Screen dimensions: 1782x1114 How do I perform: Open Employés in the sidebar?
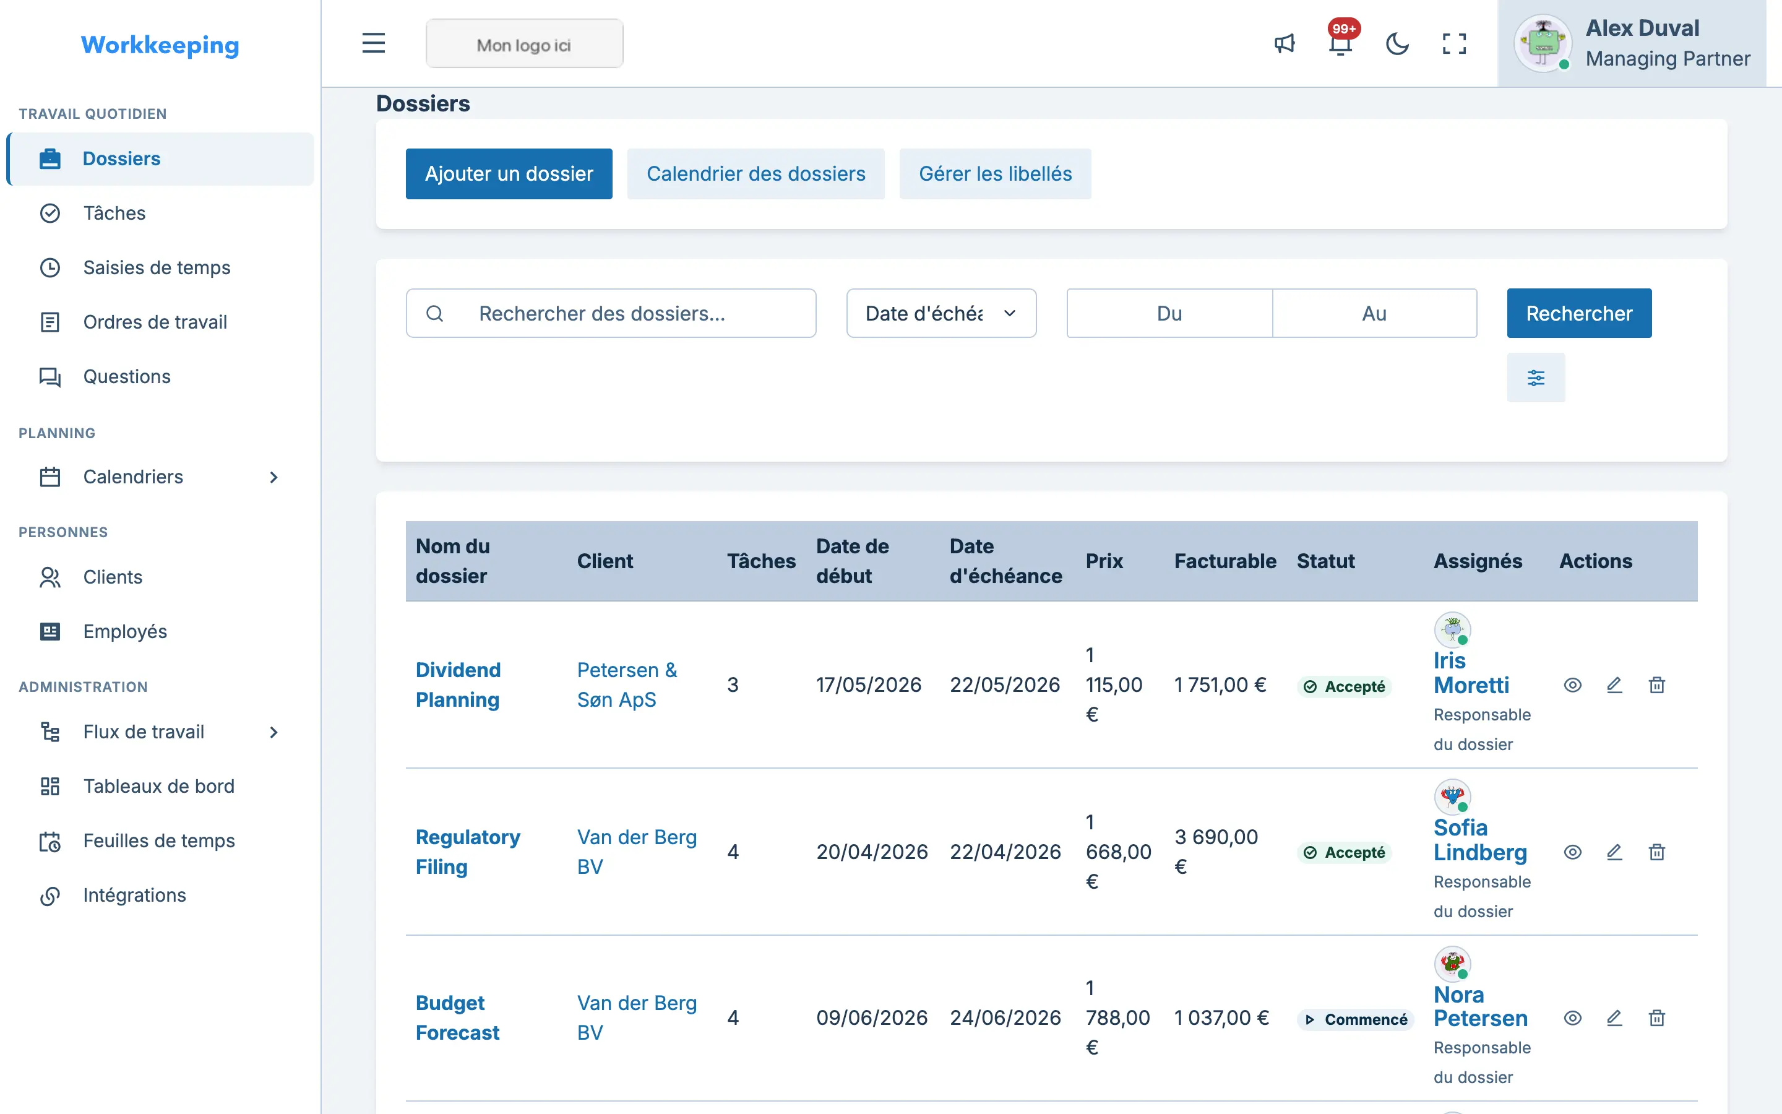tap(160, 631)
